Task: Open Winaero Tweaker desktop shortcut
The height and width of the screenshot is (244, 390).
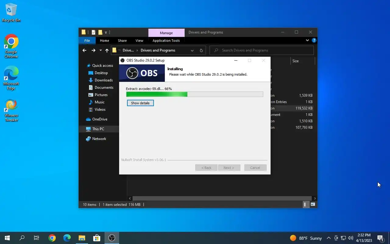Action: tap(11, 110)
